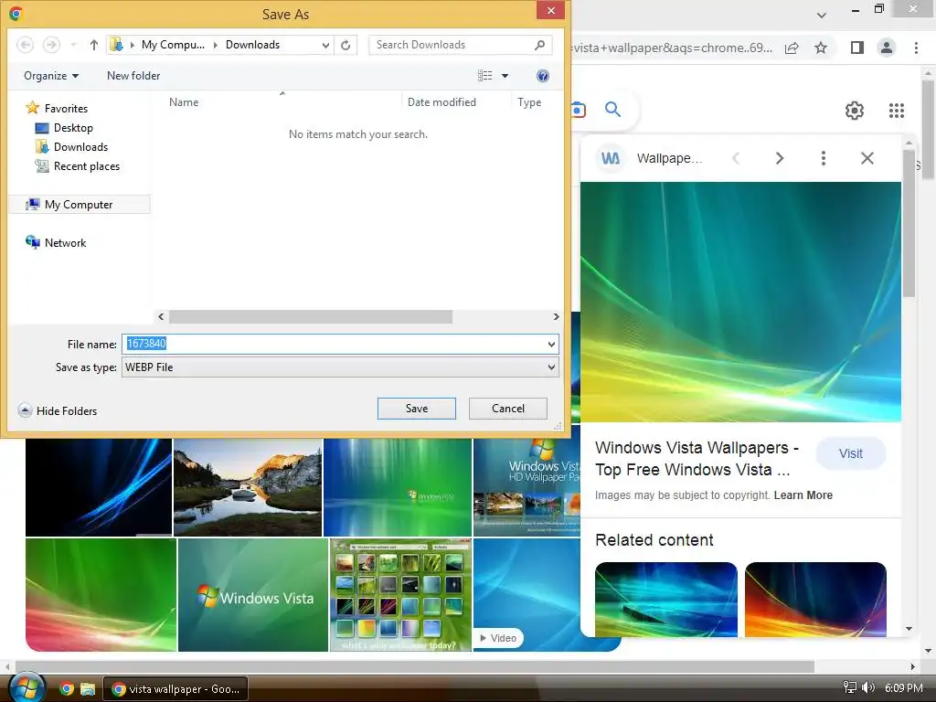The height and width of the screenshot is (702, 936).
Task: Select Favorites in the navigation pane
Action: click(x=58, y=108)
